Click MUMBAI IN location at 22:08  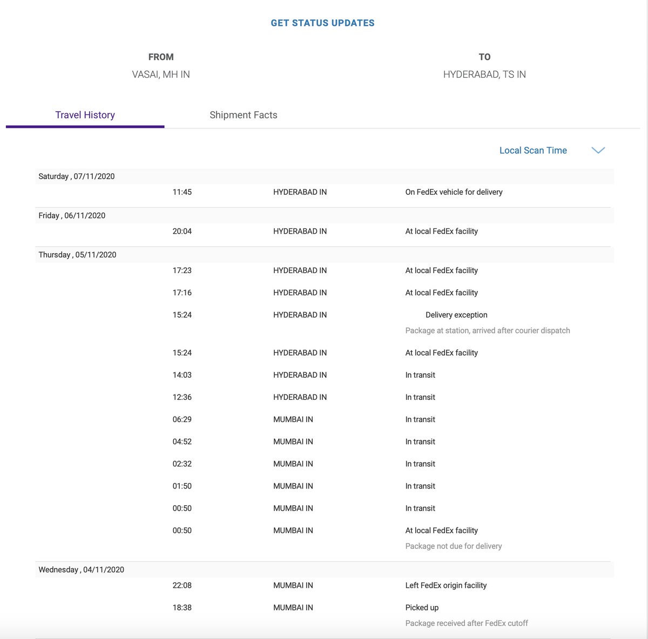point(293,585)
